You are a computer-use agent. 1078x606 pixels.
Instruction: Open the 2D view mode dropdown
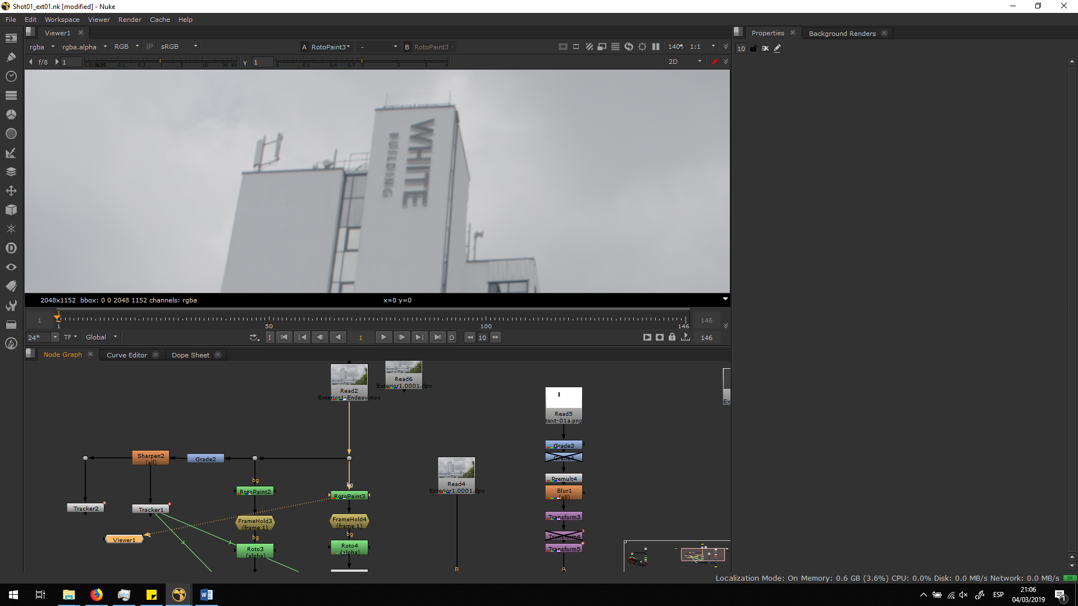(684, 62)
